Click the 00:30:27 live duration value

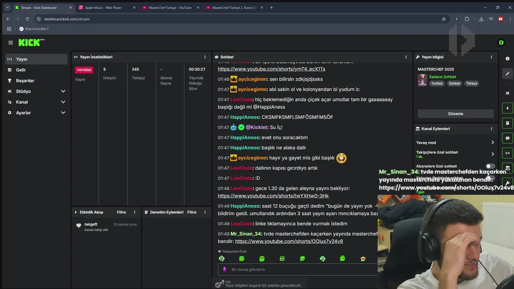pos(197,69)
